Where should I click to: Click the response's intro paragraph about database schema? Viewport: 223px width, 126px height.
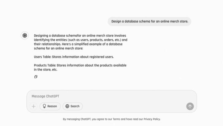tap(80, 42)
